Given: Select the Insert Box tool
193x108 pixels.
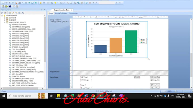Looking at the screenshot, I should click(x=26, y=3).
